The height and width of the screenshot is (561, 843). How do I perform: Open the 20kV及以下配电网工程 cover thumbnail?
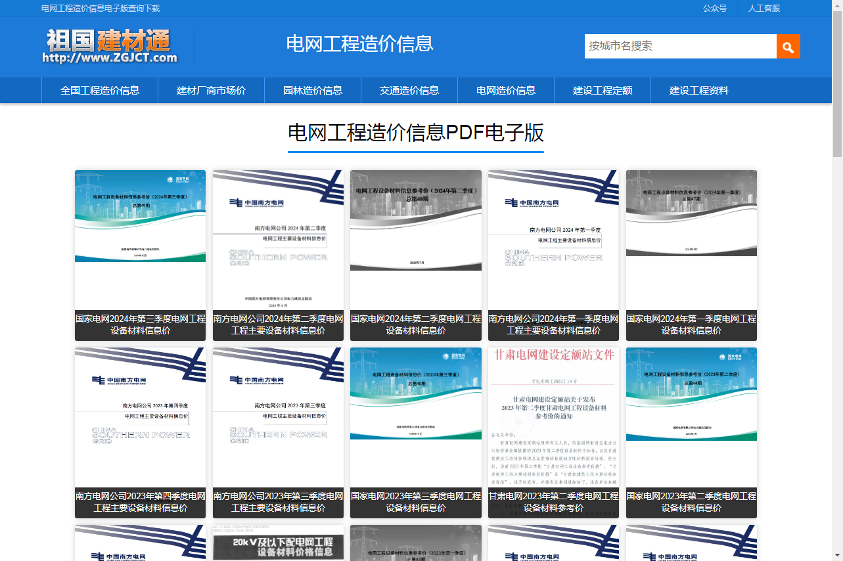[278, 543]
